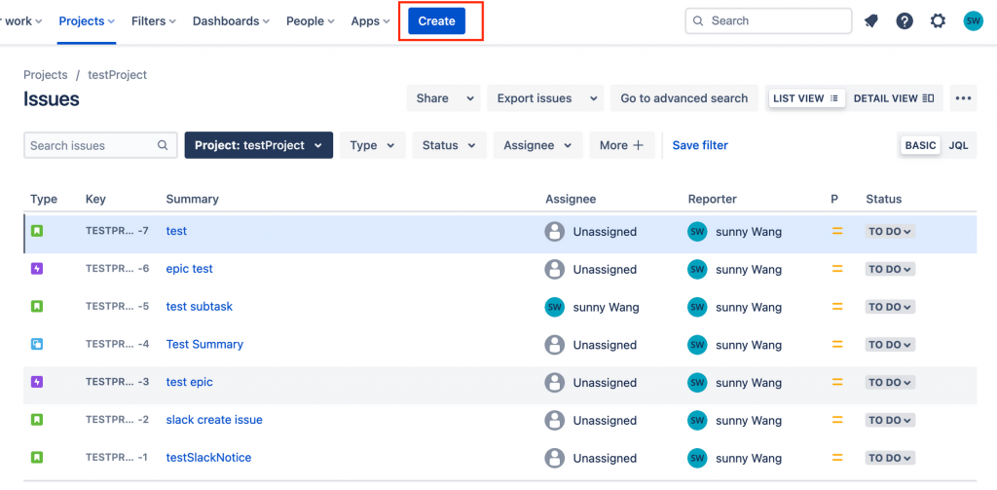Open the Dashboards menu

pos(232,20)
